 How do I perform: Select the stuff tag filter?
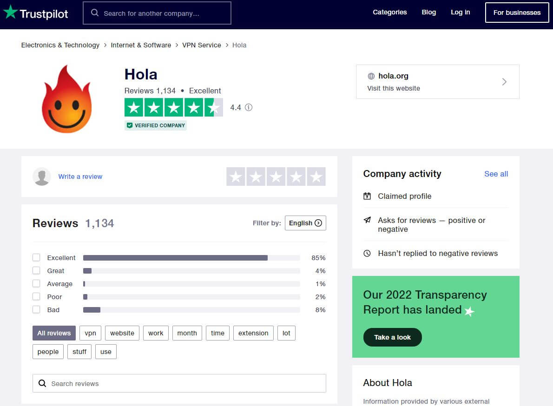79,352
